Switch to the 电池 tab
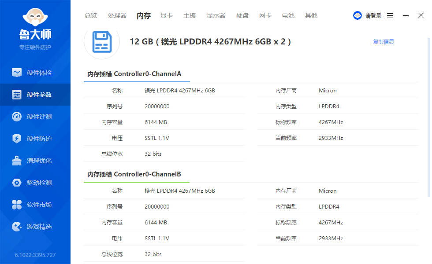The height and width of the screenshot is (264, 432). coord(288,15)
